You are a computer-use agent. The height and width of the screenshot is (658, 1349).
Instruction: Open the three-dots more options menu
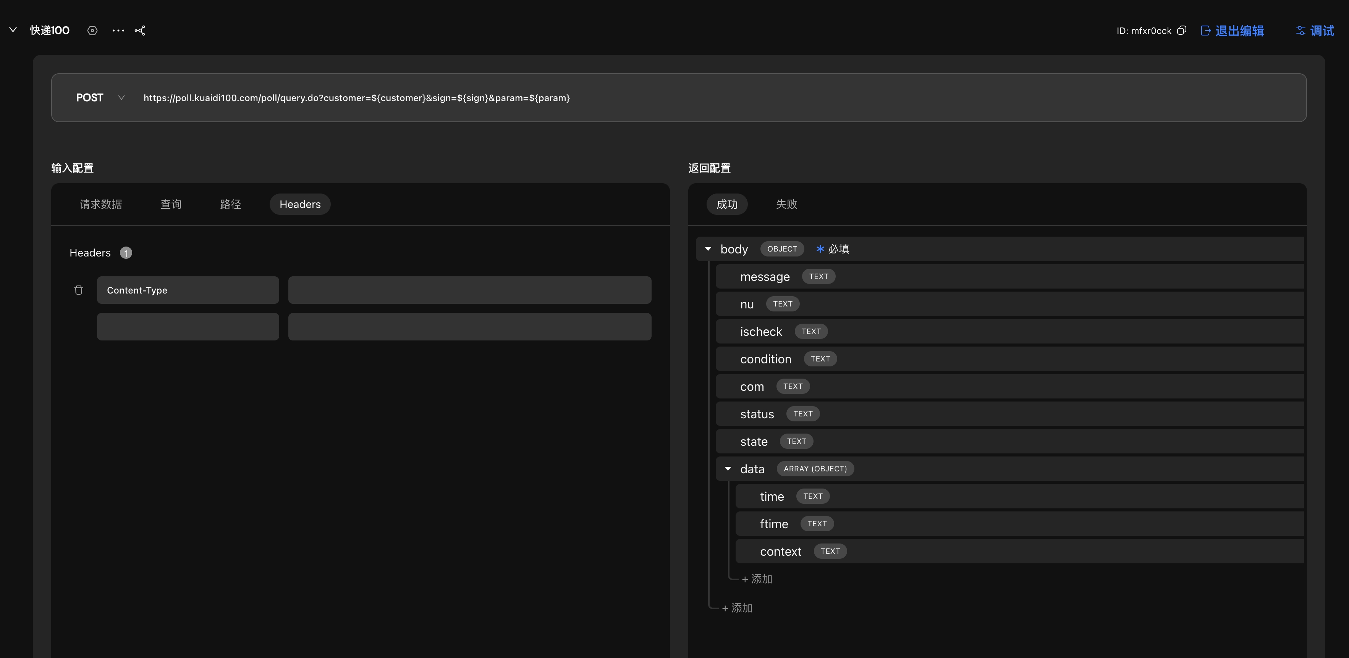(x=118, y=31)
